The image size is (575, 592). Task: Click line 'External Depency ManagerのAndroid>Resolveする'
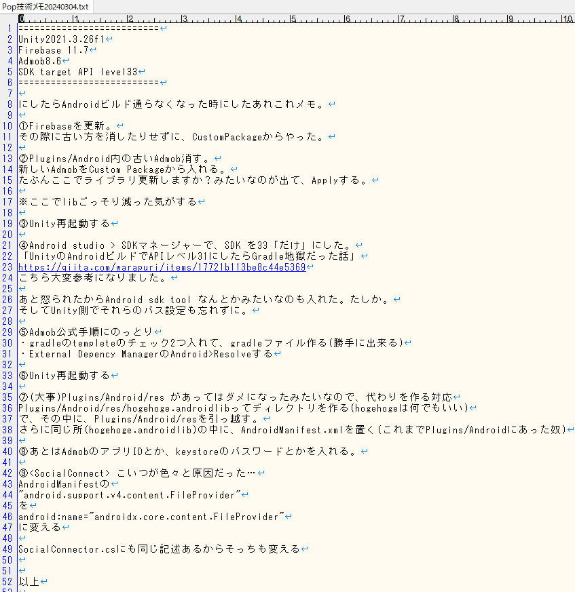point(145,354)
